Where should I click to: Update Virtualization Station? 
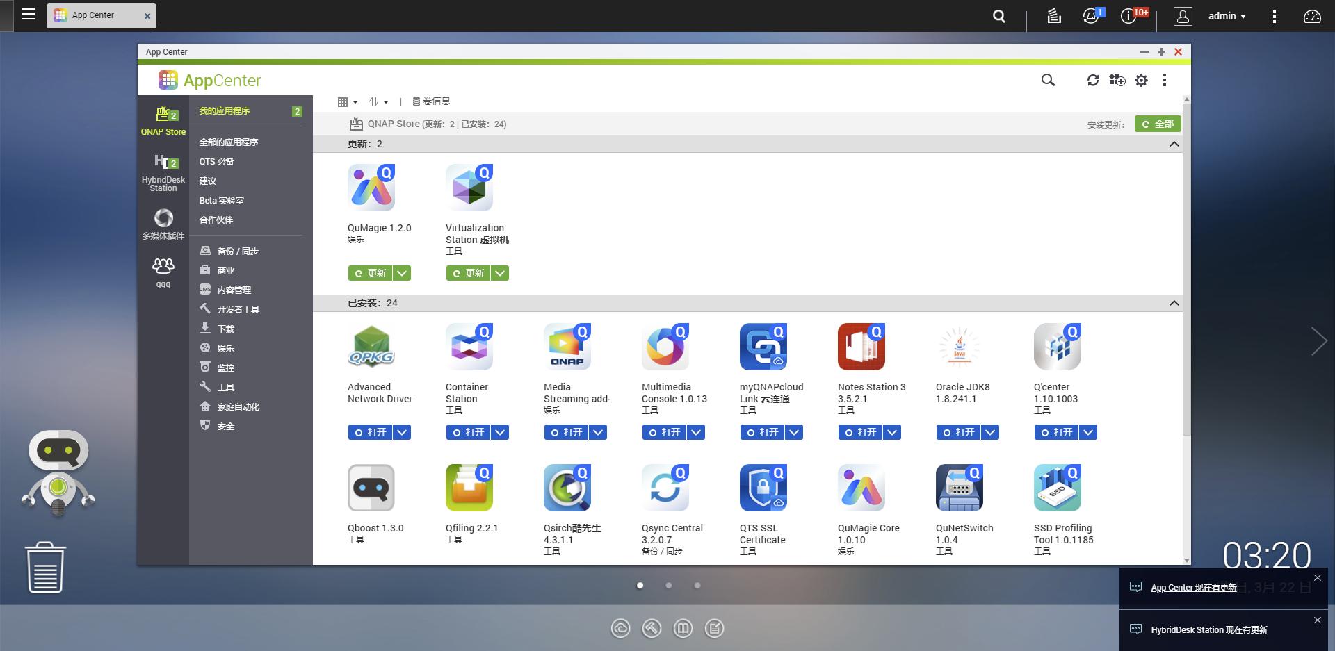click(x=469, y=273)
